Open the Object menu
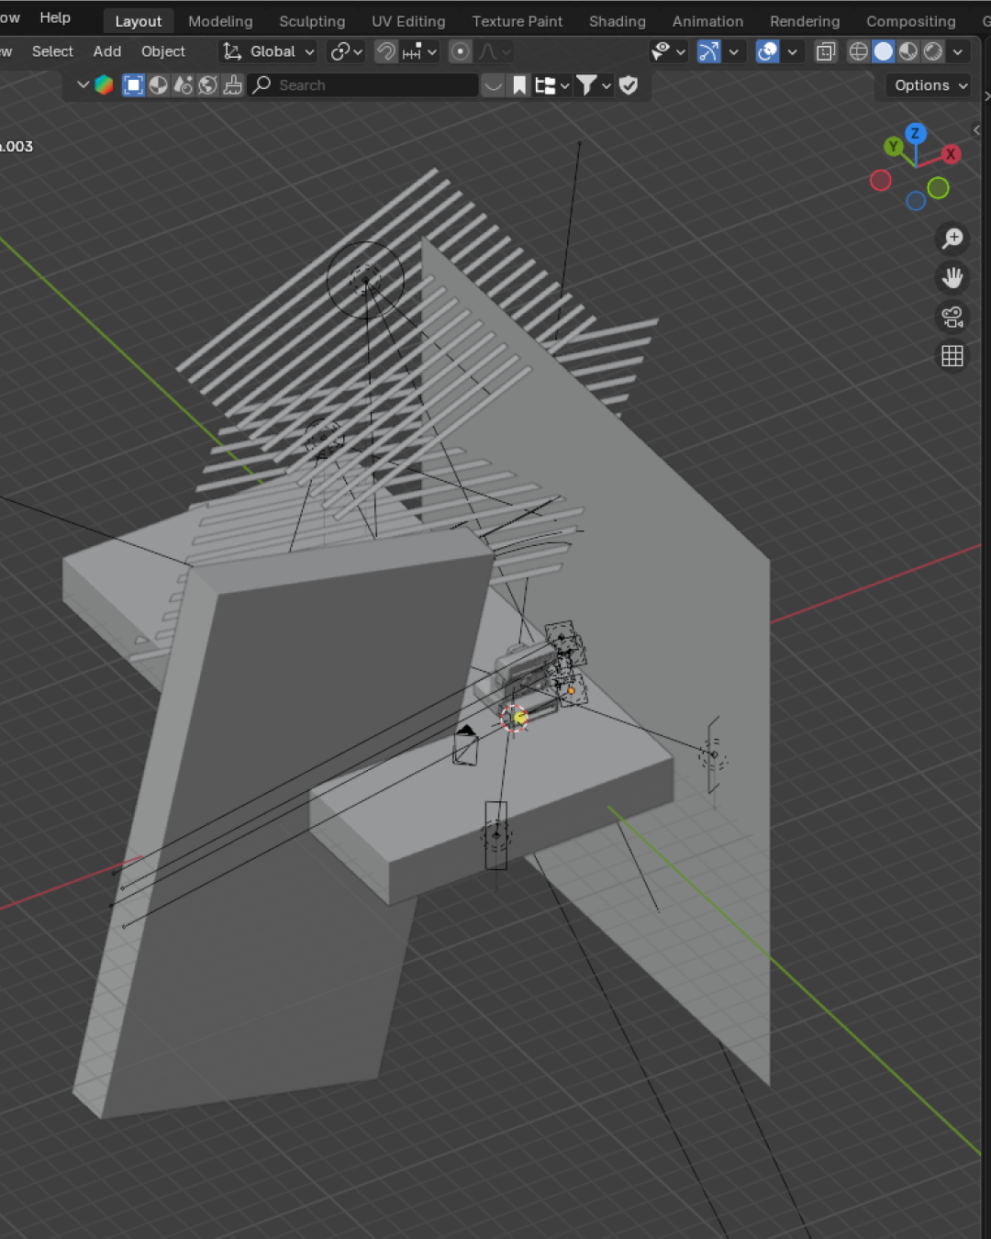 click(163, 51)
